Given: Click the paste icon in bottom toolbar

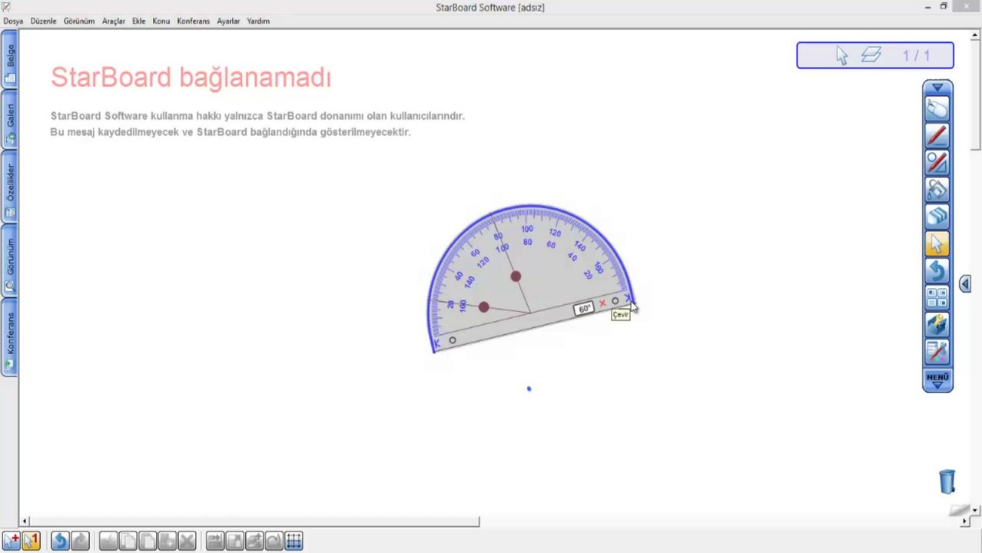Looking at the screenshot, I should click(x=148, y=541).
